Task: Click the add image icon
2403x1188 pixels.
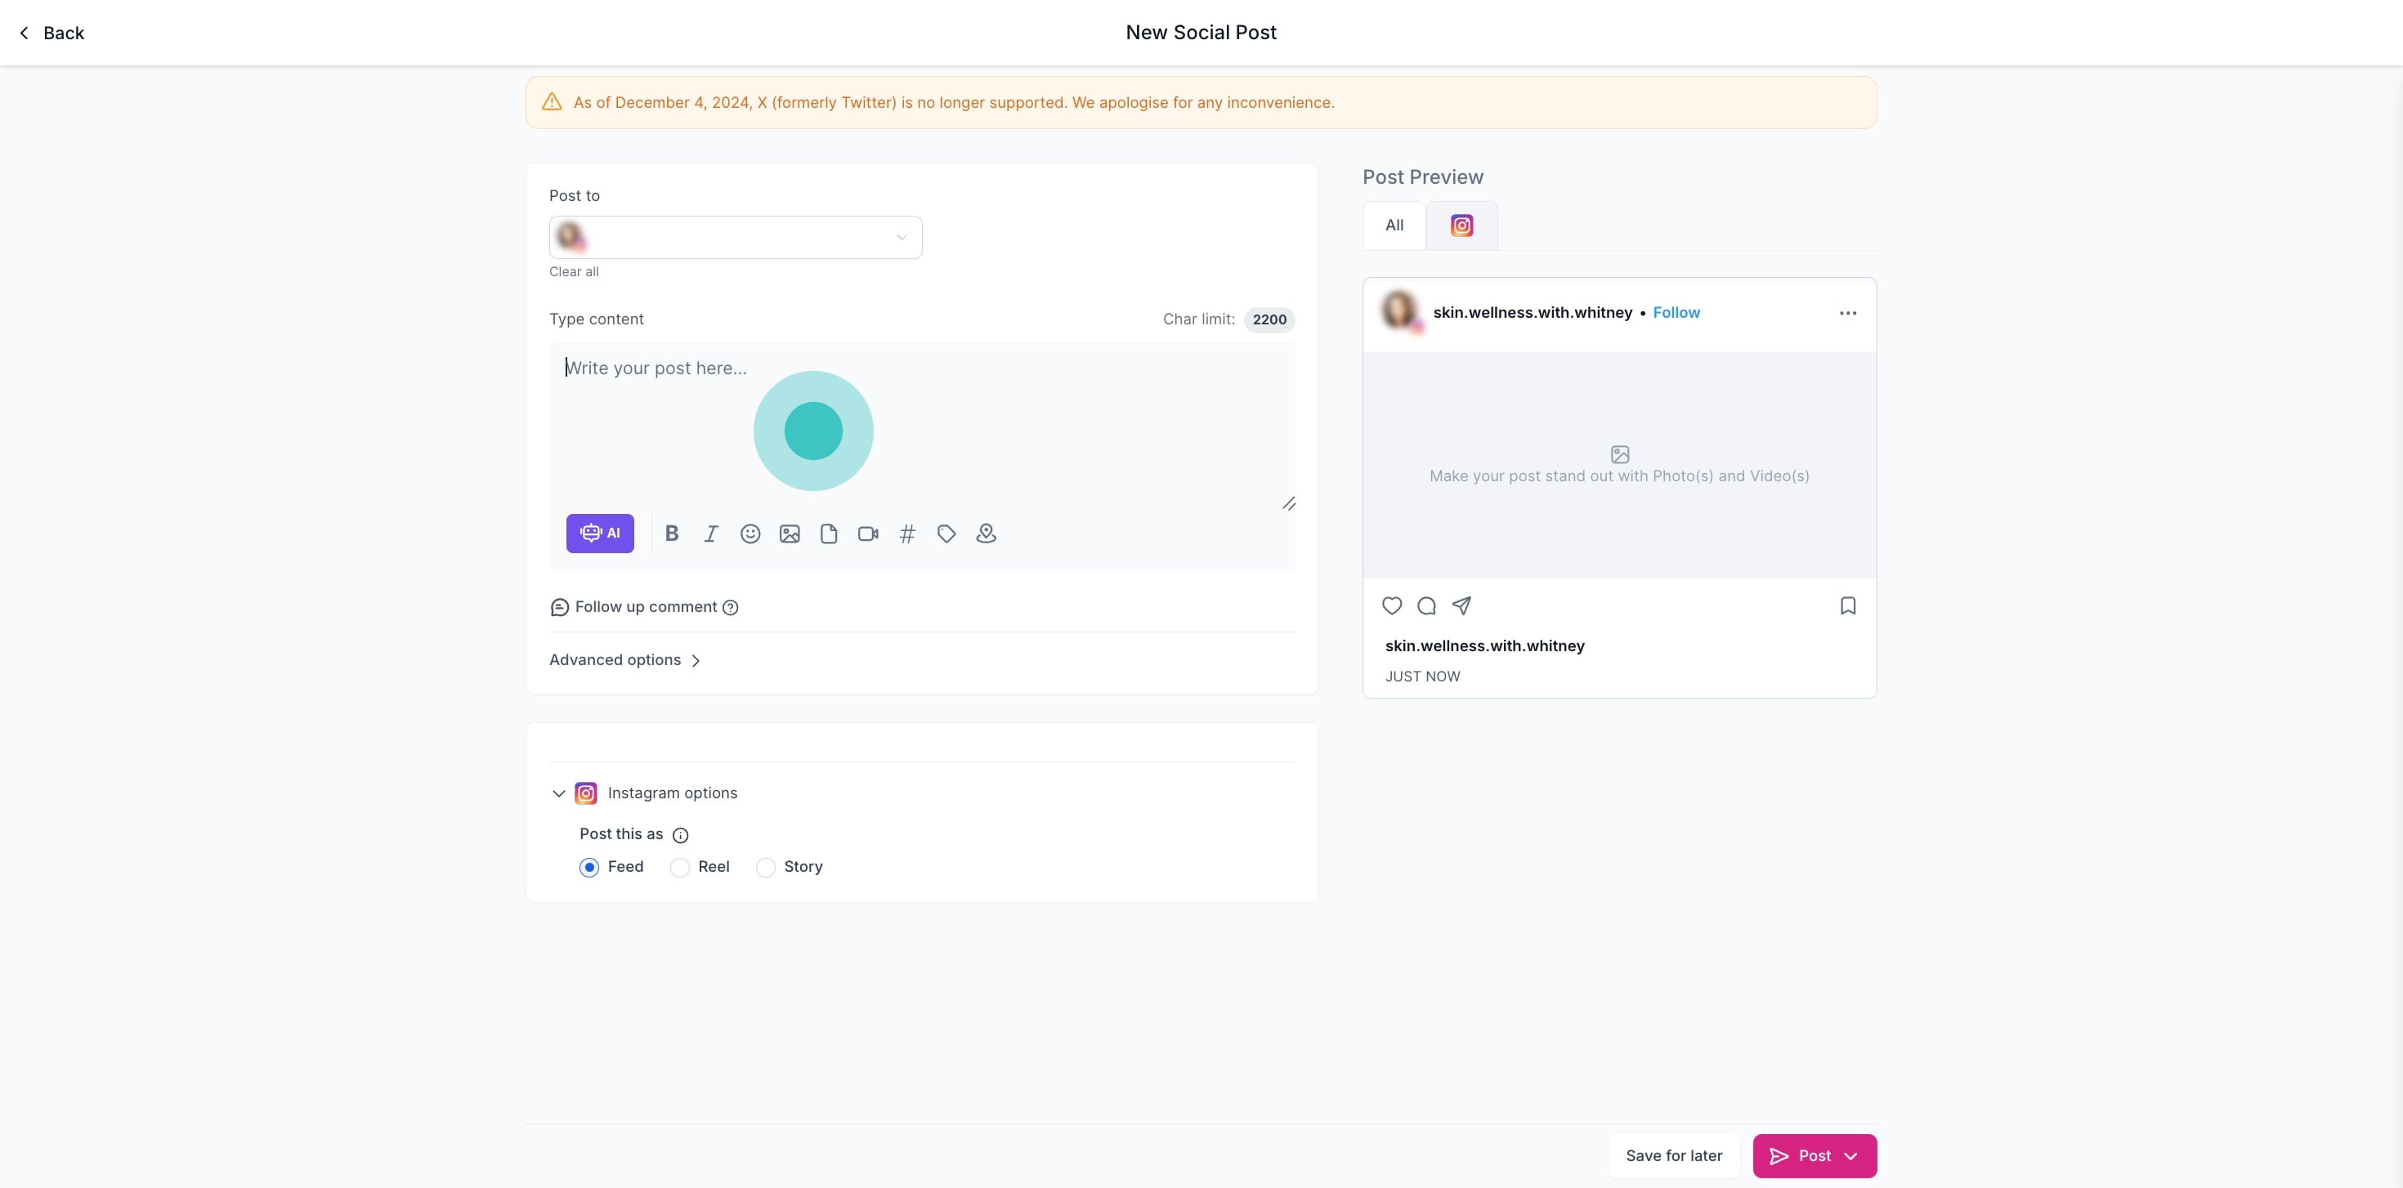Action: 790,534
